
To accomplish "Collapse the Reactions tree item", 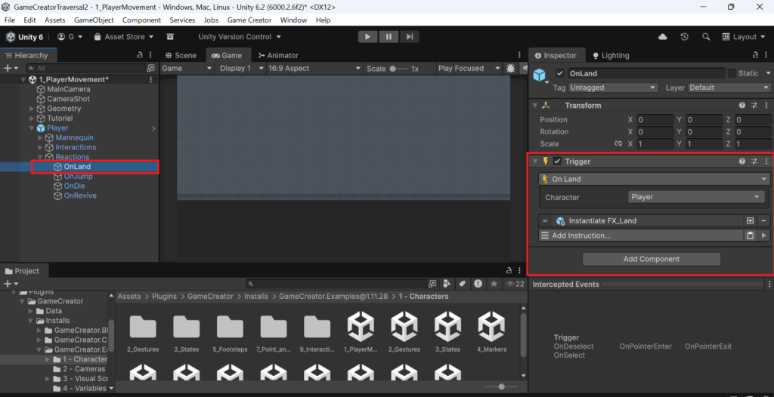I will (x=40, y=157).
